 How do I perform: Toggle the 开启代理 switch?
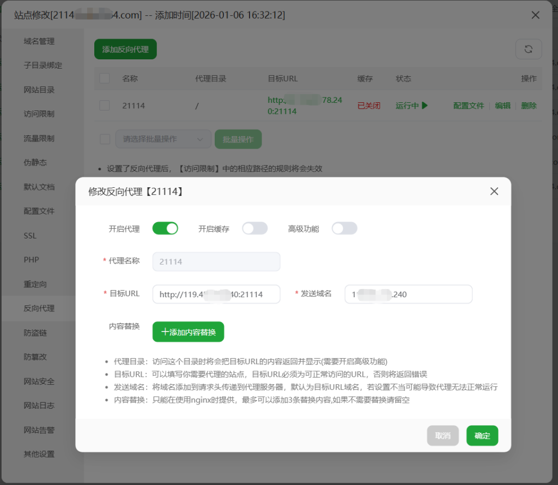click(165, 229)
